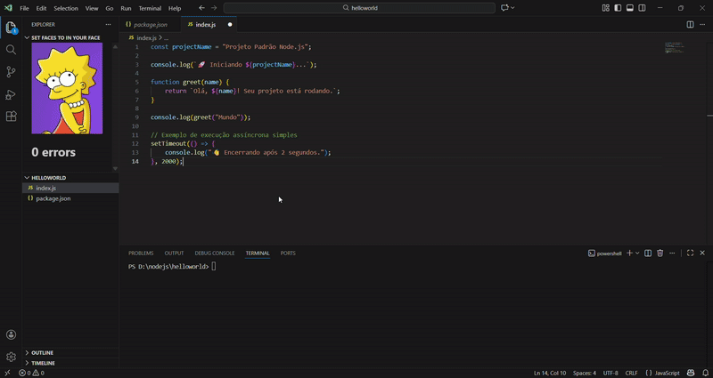The image size is (713, 378).
Task: Open index.js in the file tree
Action: coord(70,188)
